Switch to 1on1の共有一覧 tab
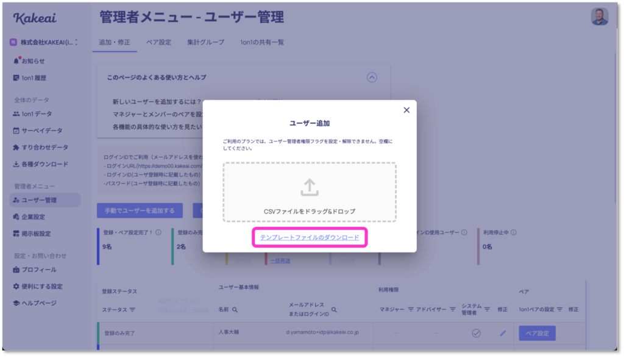Screen dimensions: 624x358 [262, 42]
